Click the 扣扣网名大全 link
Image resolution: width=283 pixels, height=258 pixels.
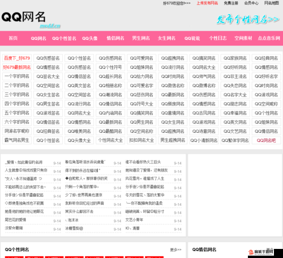[x=141, y=141]
